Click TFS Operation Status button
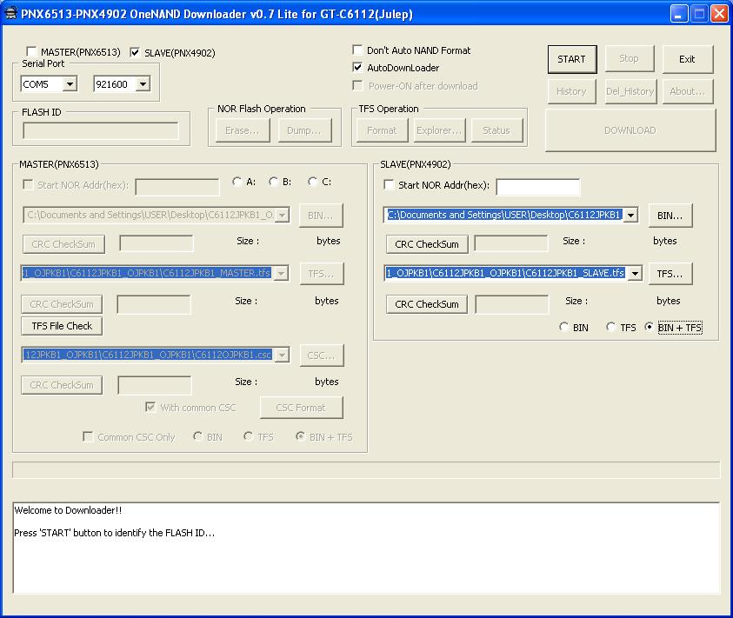This screenshot has height=618, width=733. pyautogui.click(x=496, y=130)
